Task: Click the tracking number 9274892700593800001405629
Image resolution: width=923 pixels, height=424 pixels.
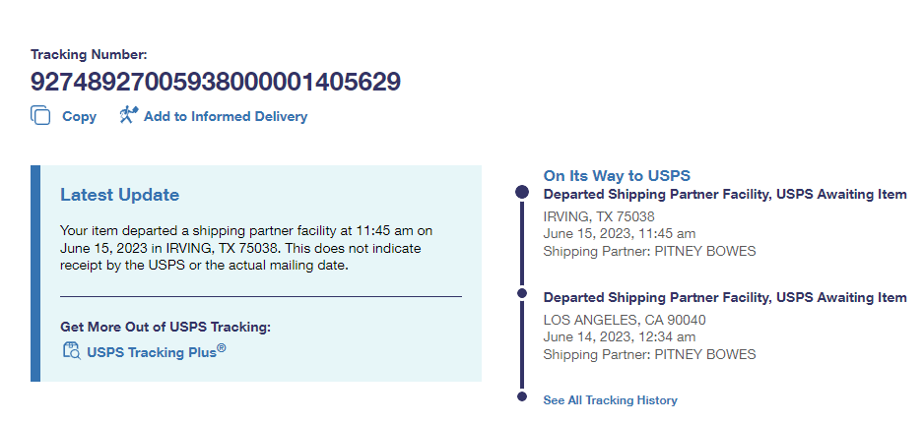Action: pyautogui.click(x=216, y=82)
